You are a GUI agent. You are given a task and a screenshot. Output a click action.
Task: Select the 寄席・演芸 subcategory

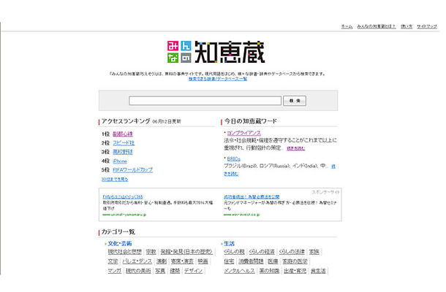[182, 261]
